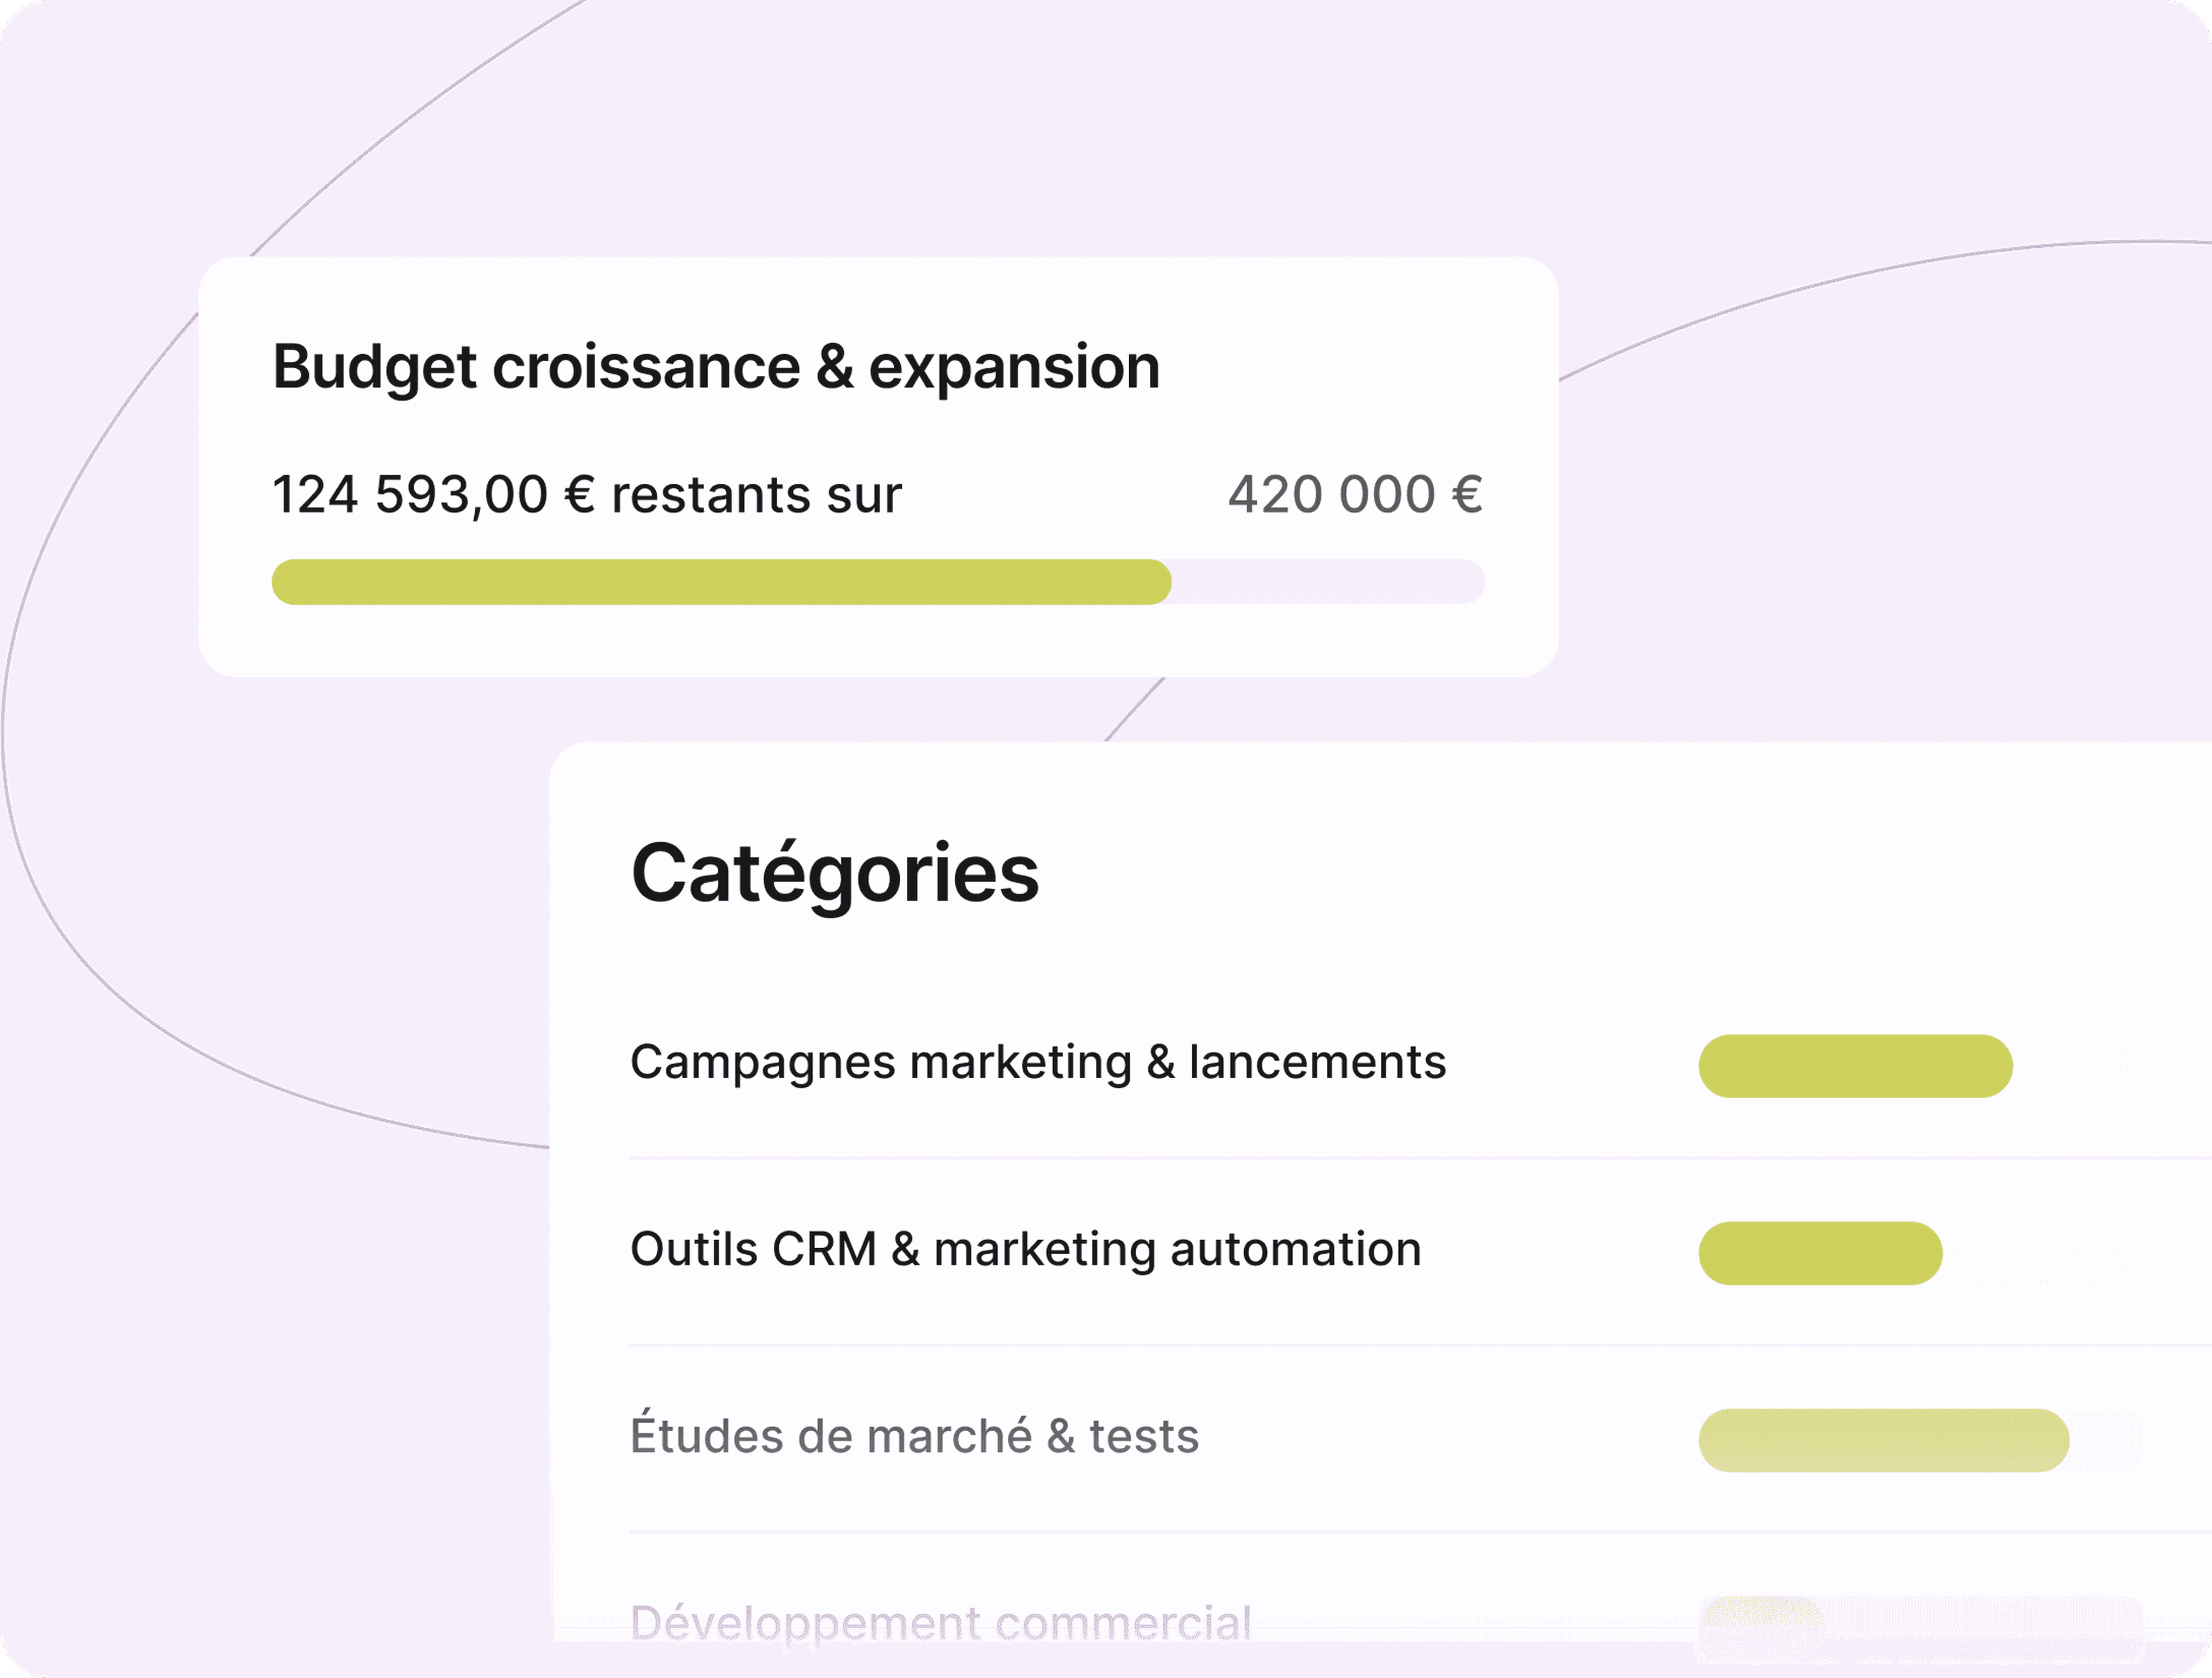Select the 124 593,00 € restants sur text
Viewport: 2212px width, 1678px height.
tap(587, 495)
